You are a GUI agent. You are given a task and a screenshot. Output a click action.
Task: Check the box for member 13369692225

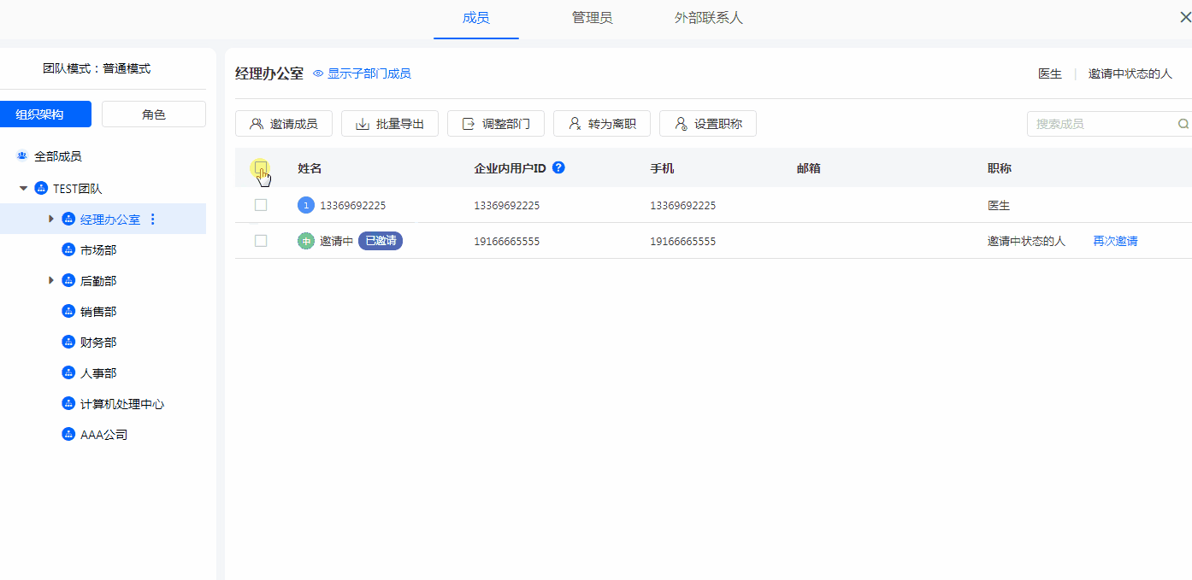coord(261,205)
